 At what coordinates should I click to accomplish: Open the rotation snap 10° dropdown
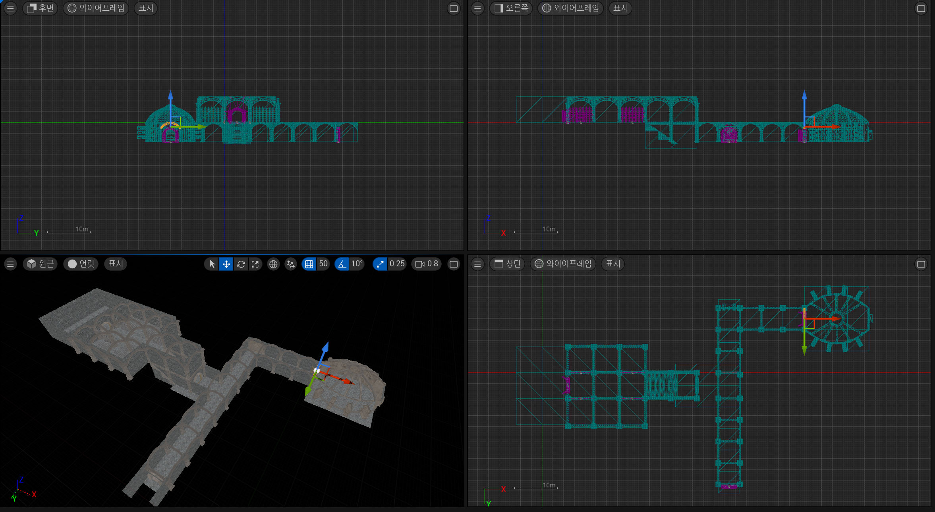click(x=357, y=264)
